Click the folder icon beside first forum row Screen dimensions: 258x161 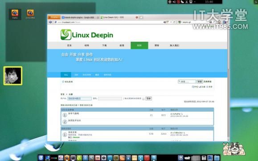(65, 115)
